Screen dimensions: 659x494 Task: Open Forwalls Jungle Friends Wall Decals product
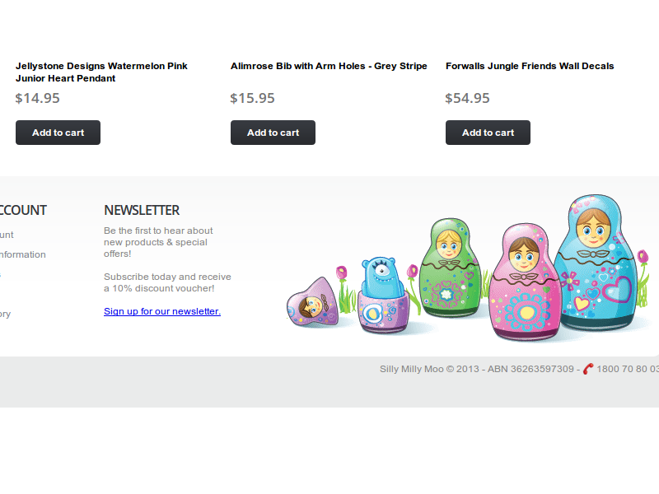pyautogui.click(x=530, y=66)
